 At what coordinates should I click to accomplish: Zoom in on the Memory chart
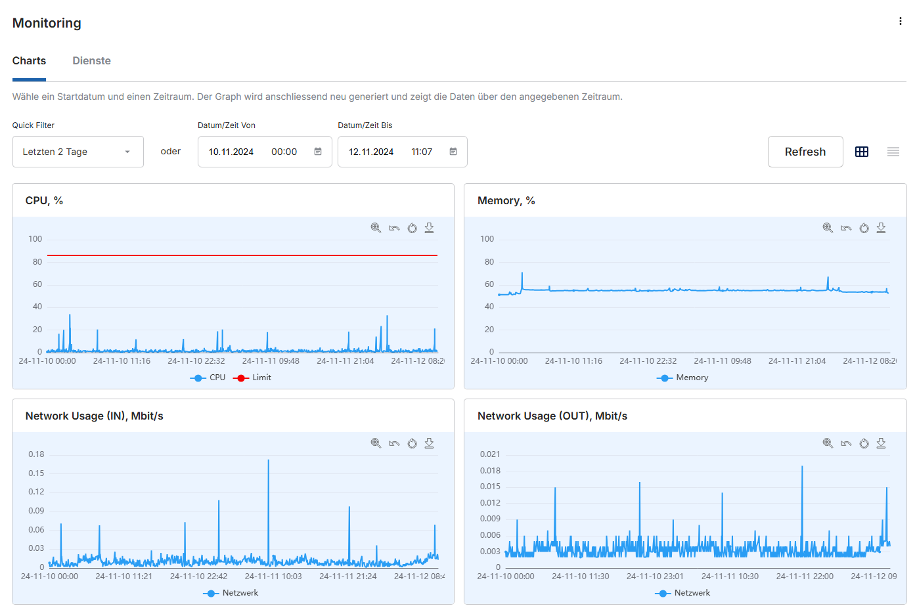pos(828,228)
